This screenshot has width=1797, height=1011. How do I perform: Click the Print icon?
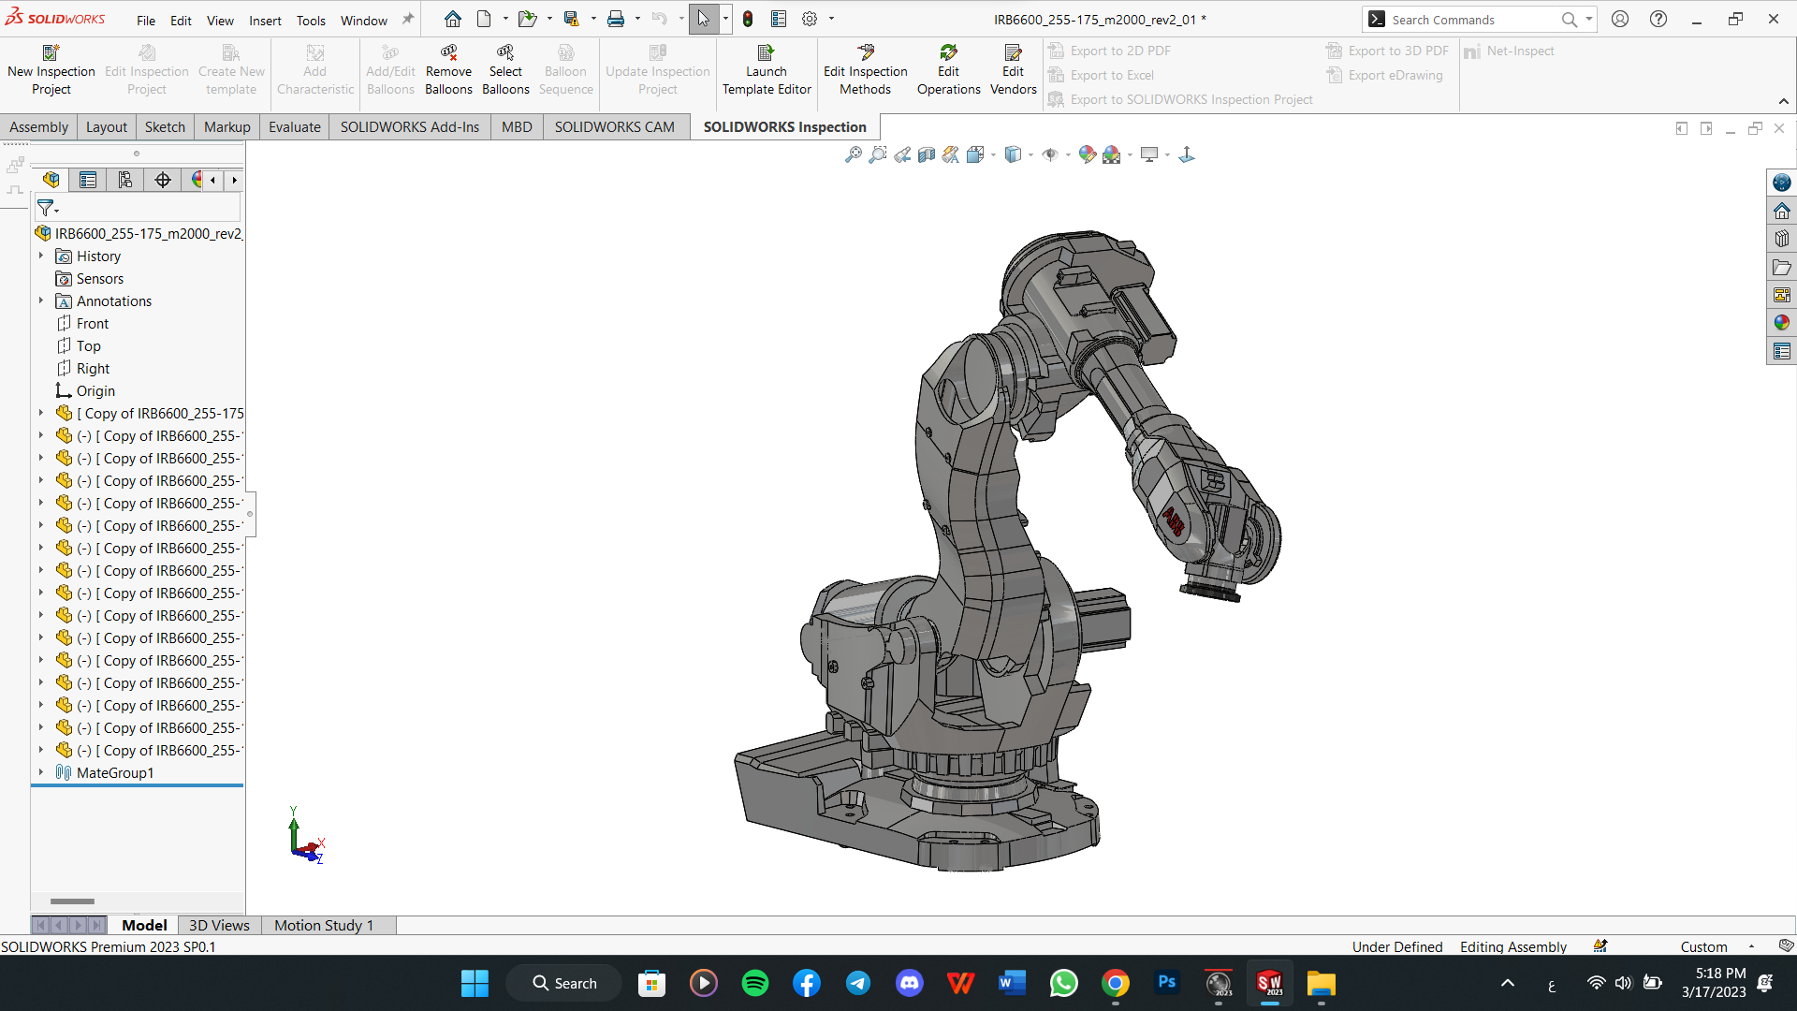pyautogui.click(x=615, y=19)
